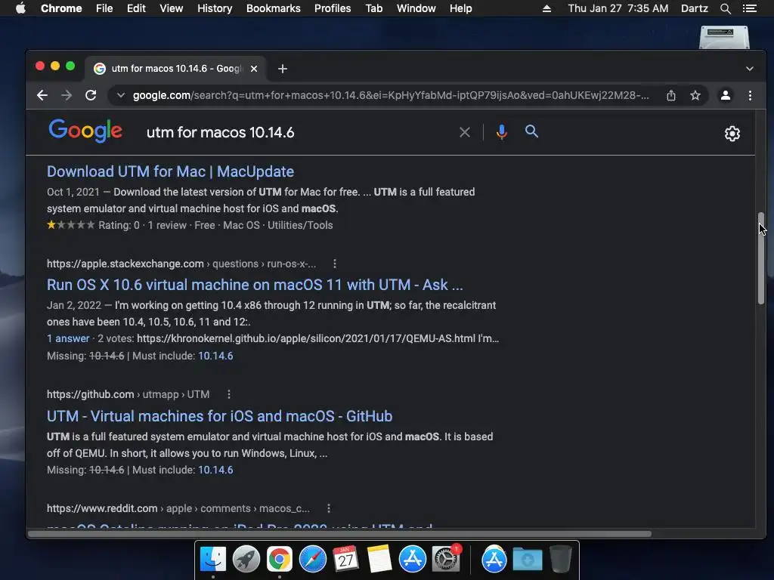This screenshot has width=774, height=580.
Task: Open the Apple menu
Action: (20, 8)
